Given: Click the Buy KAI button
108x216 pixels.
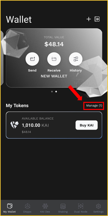Looking at the screenshot, I should (87, 125).
